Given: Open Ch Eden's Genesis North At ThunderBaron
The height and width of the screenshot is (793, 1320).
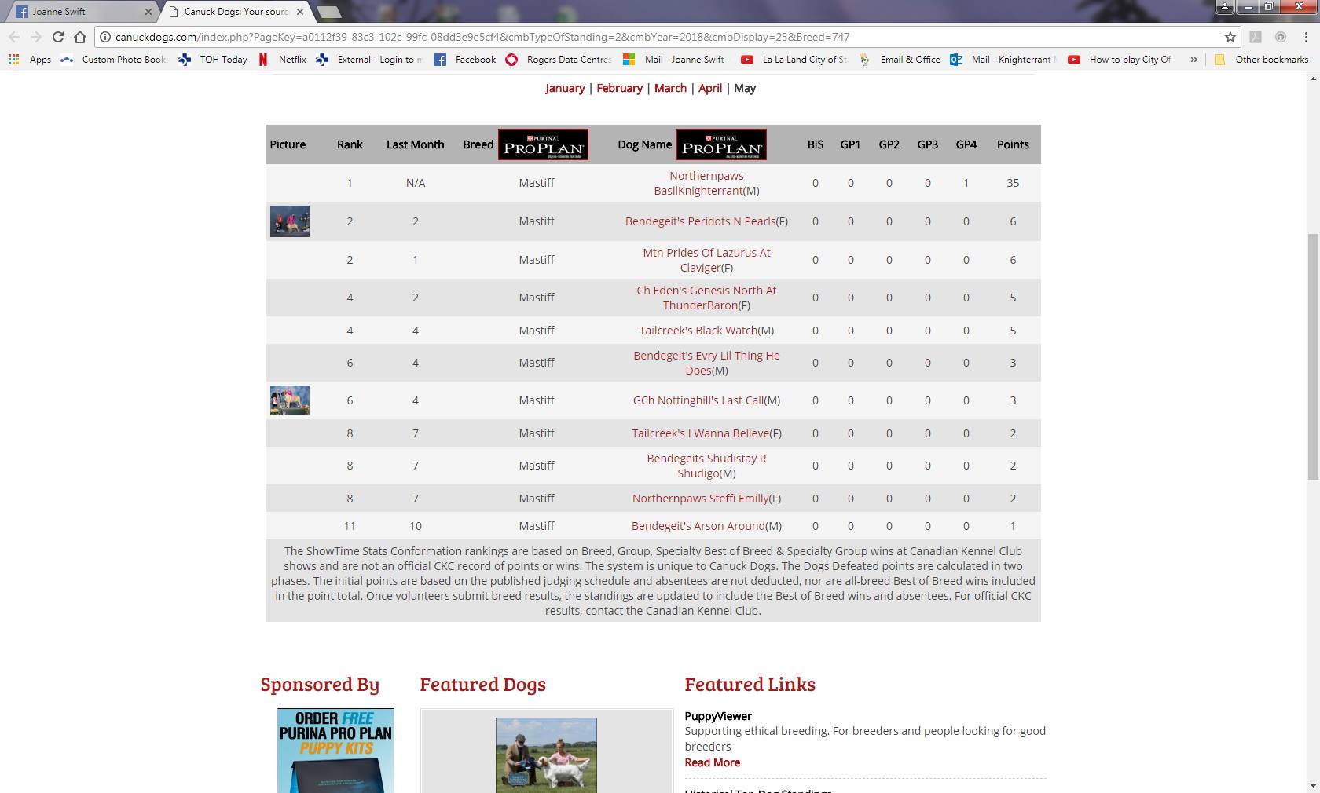Looking at the screenshot, I should click(x=706, y=298).
